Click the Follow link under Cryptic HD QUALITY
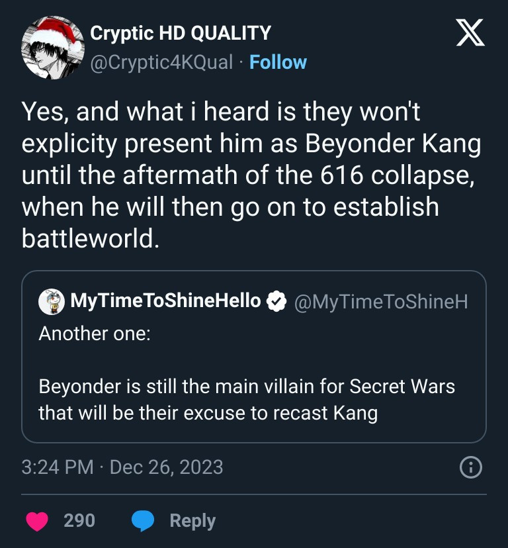The height and width of the screenshot is (548, 508). (x=278, y=63)
